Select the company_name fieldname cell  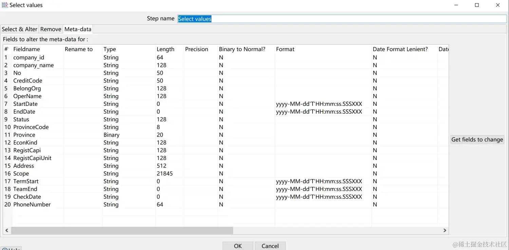coord(38,65)
